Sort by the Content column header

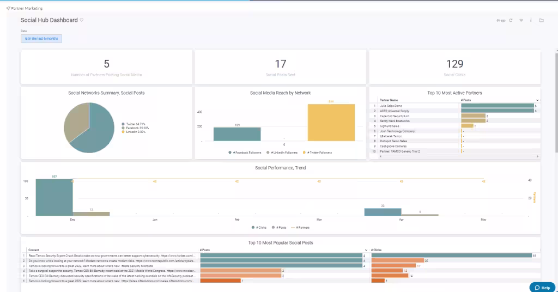click(34, 250)
